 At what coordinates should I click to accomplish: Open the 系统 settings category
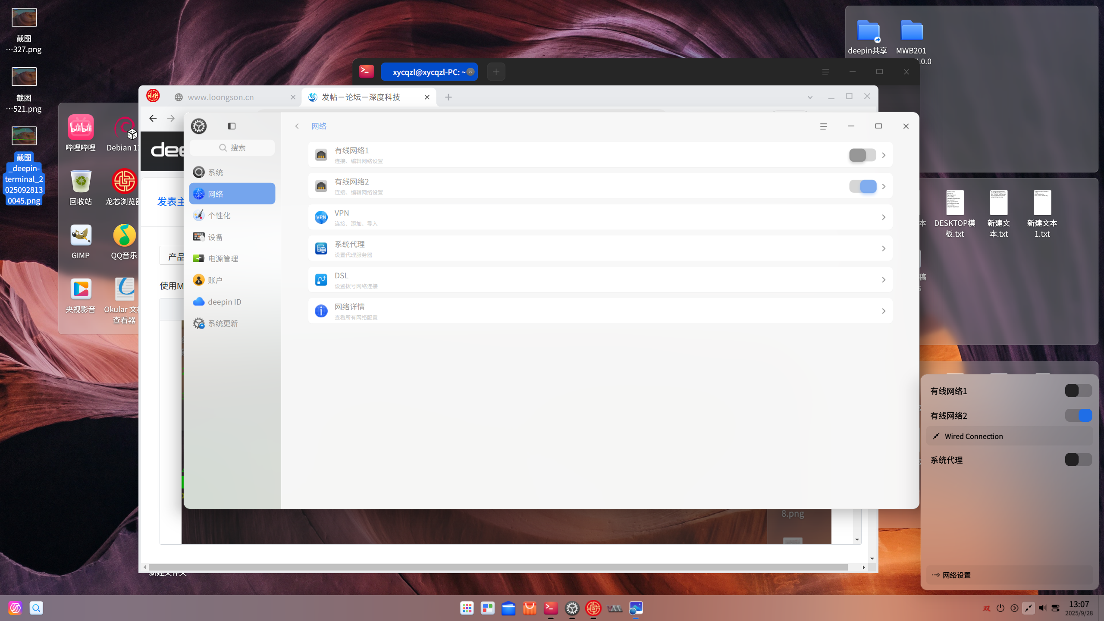(x=232, y=172)
